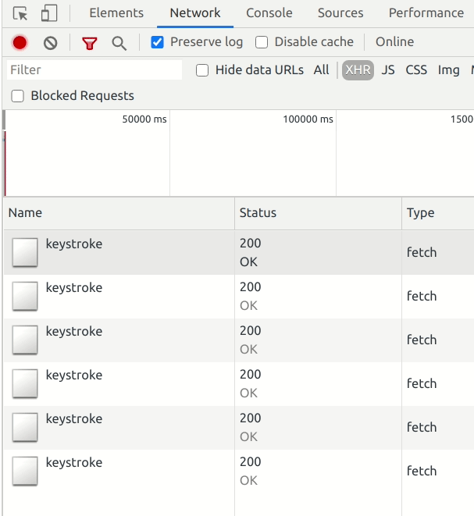Select the second keystroke request

(x=239, y=297)
